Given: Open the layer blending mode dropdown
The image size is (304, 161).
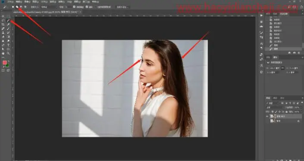Looking at the screenshot, I should coord(274,107).
